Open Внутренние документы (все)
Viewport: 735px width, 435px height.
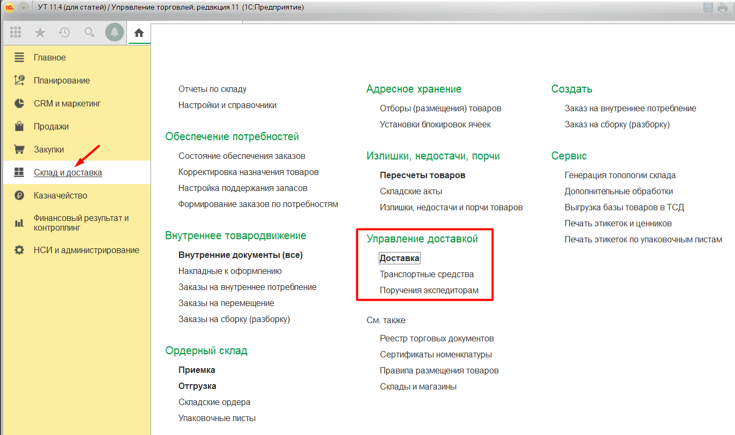(x=241, y=255)
